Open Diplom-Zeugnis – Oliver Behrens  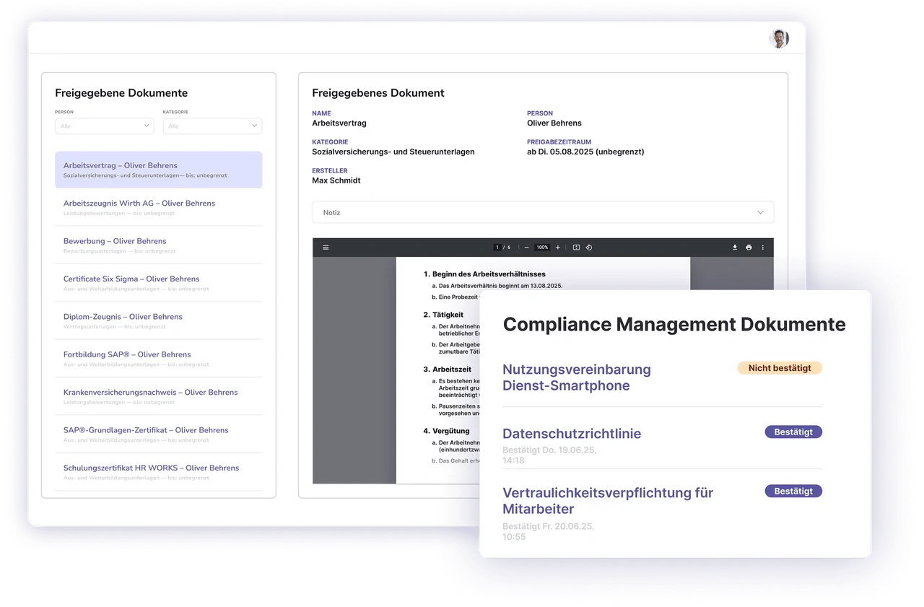[x=159, y=321]
